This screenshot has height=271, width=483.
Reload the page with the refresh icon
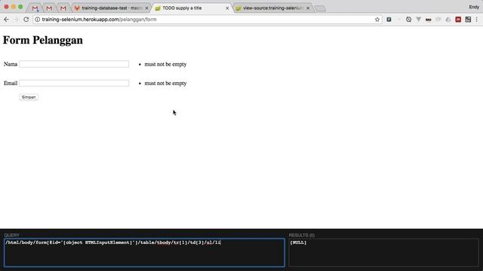coord(26,20)
